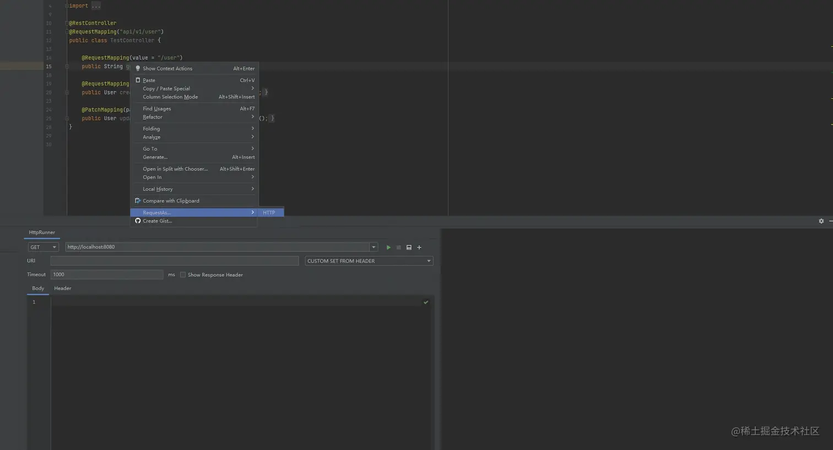Click the RequestAs... menu item
Screen dimensions: 833x450
click(194, 212)
